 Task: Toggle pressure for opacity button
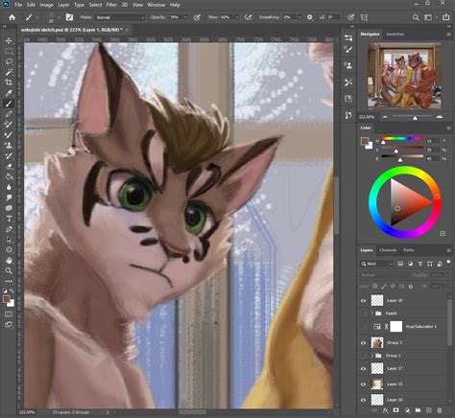click(197, 17)
